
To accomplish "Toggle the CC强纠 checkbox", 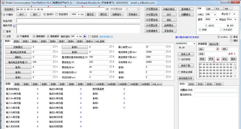I will (4, 15).
